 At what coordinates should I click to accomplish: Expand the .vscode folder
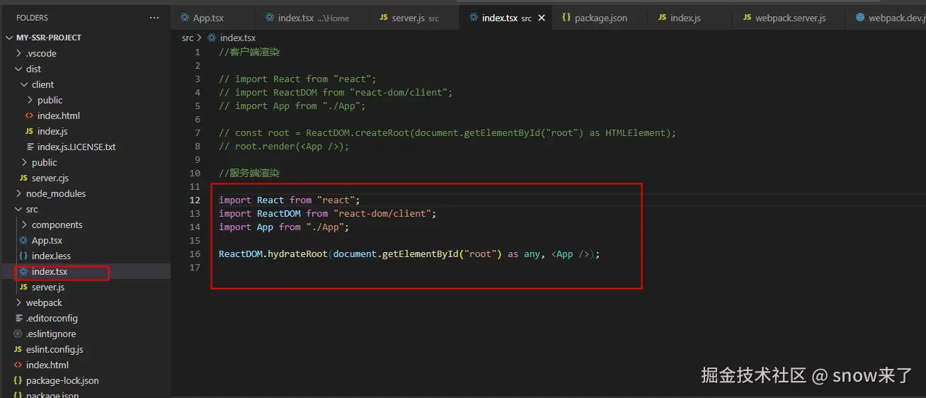18,53
